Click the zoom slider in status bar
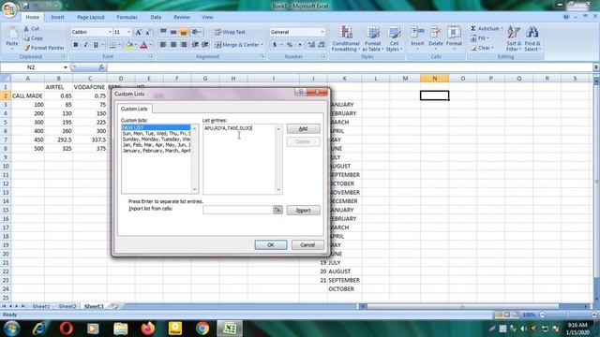 (x=568, y=315)
